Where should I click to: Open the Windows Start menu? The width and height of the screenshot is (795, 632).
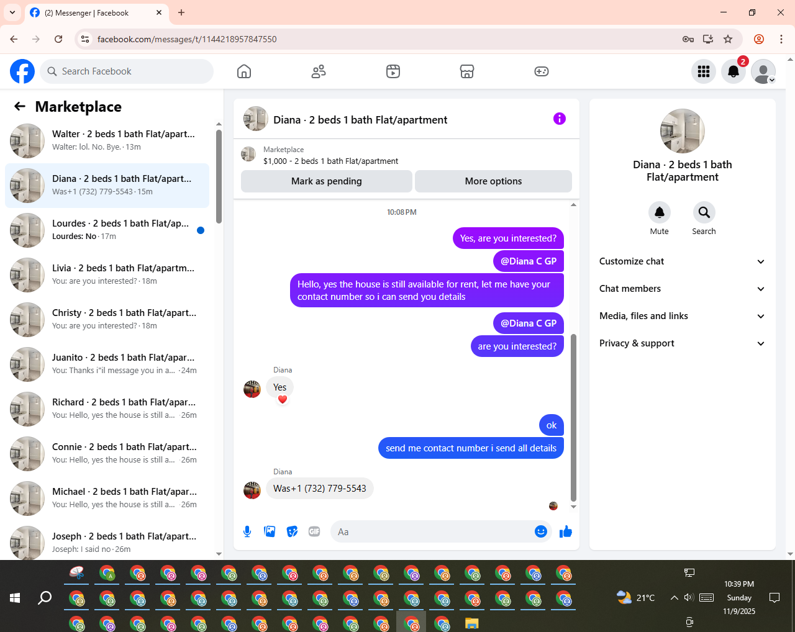(x=15, y=598)
